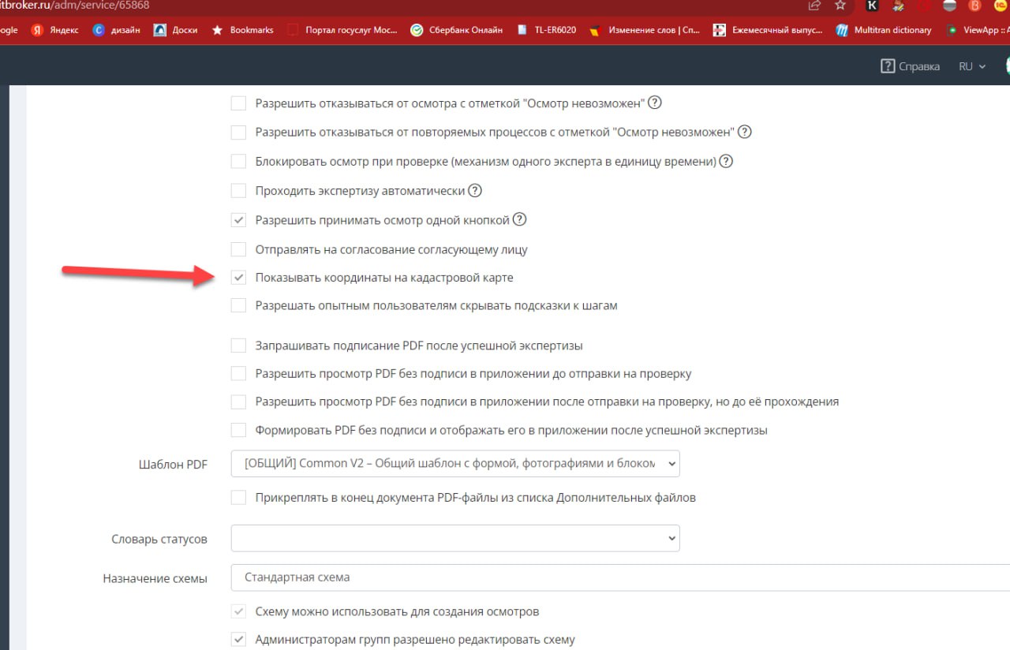Screen dimensions: 1010x650
Task: Open the дизайн bookmark
Action: tap(116, 30)
